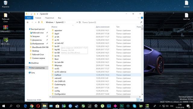Image resolution: width=193 pixels, height=109 pixels.
Task: Sort by Дата изменения column header
Action: coord(103,27)
